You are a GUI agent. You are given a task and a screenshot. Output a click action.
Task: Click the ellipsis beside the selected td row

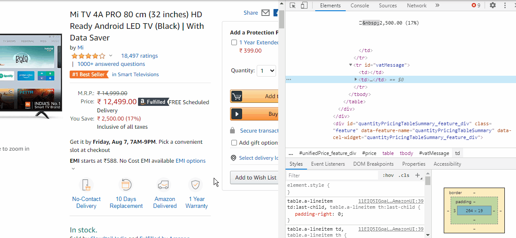289,80
